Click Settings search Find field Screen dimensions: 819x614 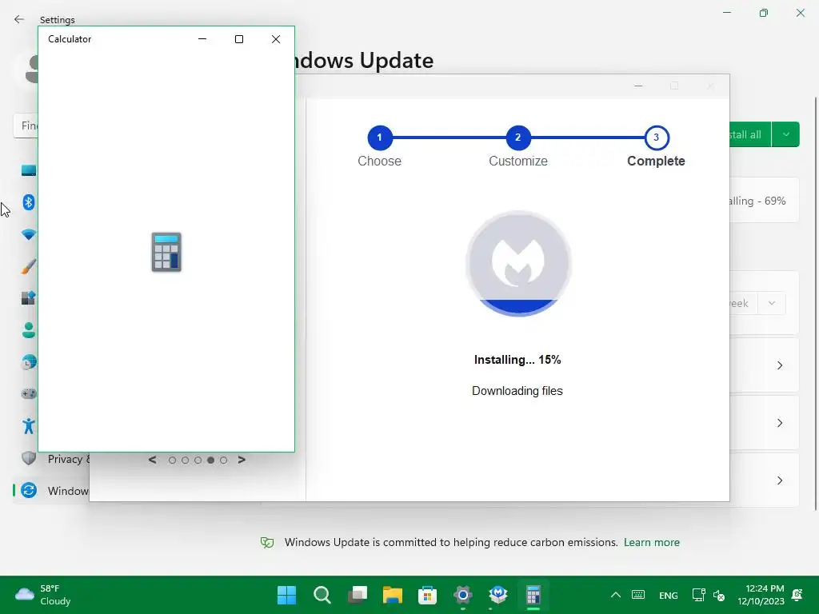(x=26, y=126)
